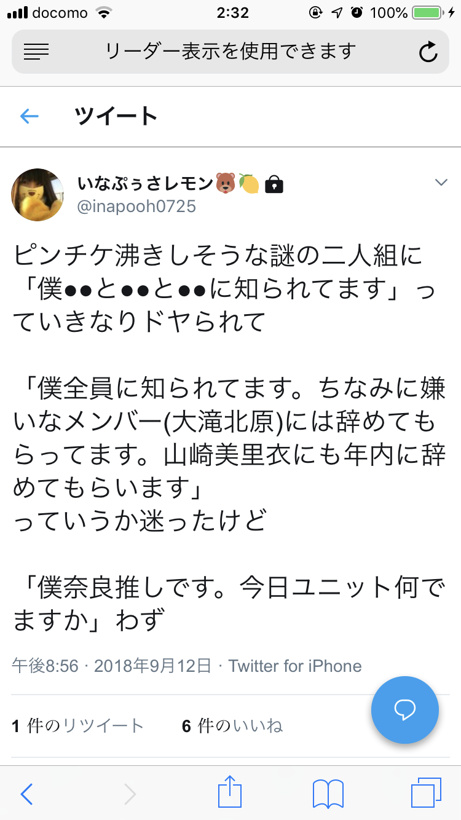Tap the ツイート header title
This screenshot has height=820, width=461.
[x=117, y=116]
